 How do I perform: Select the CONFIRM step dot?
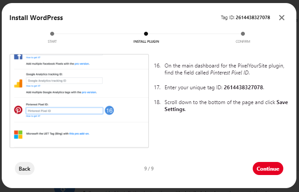click(x=243, y=34)
